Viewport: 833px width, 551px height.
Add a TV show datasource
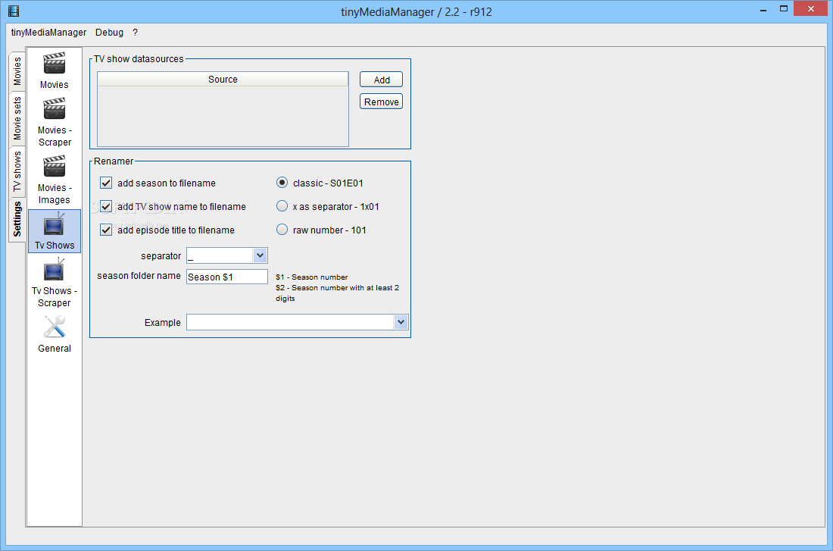point(382,80)
